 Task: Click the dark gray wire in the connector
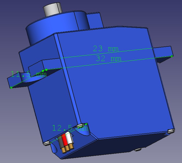click(x=61, y=142)
